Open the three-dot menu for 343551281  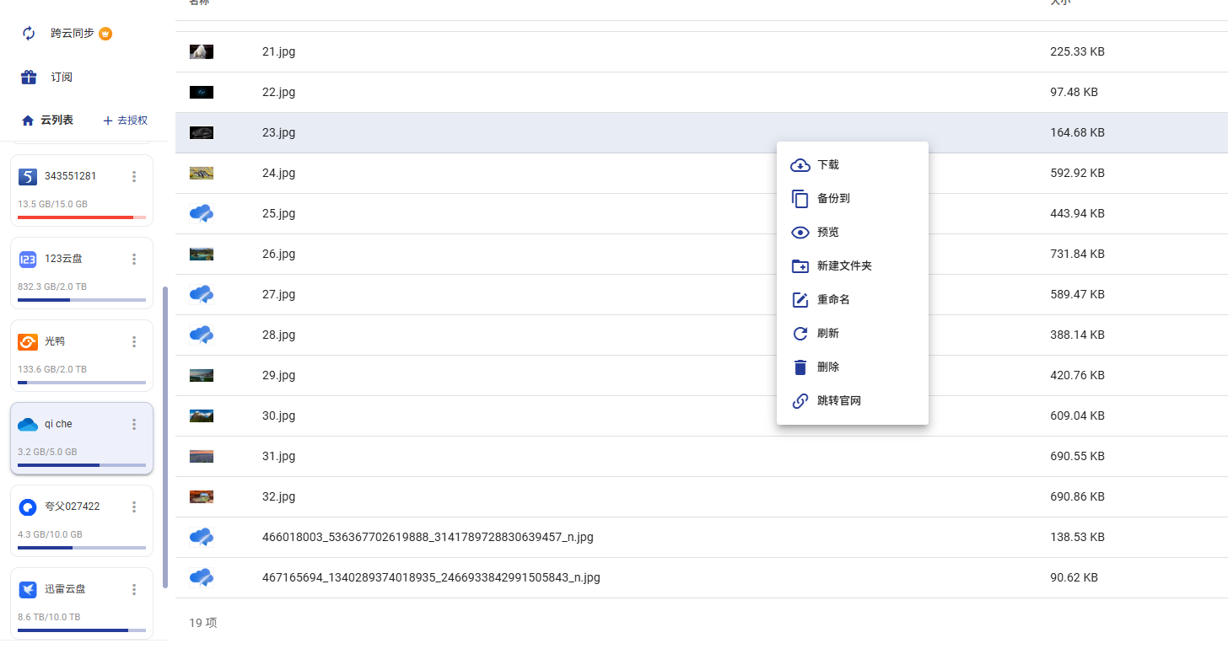tap(133, 176)
